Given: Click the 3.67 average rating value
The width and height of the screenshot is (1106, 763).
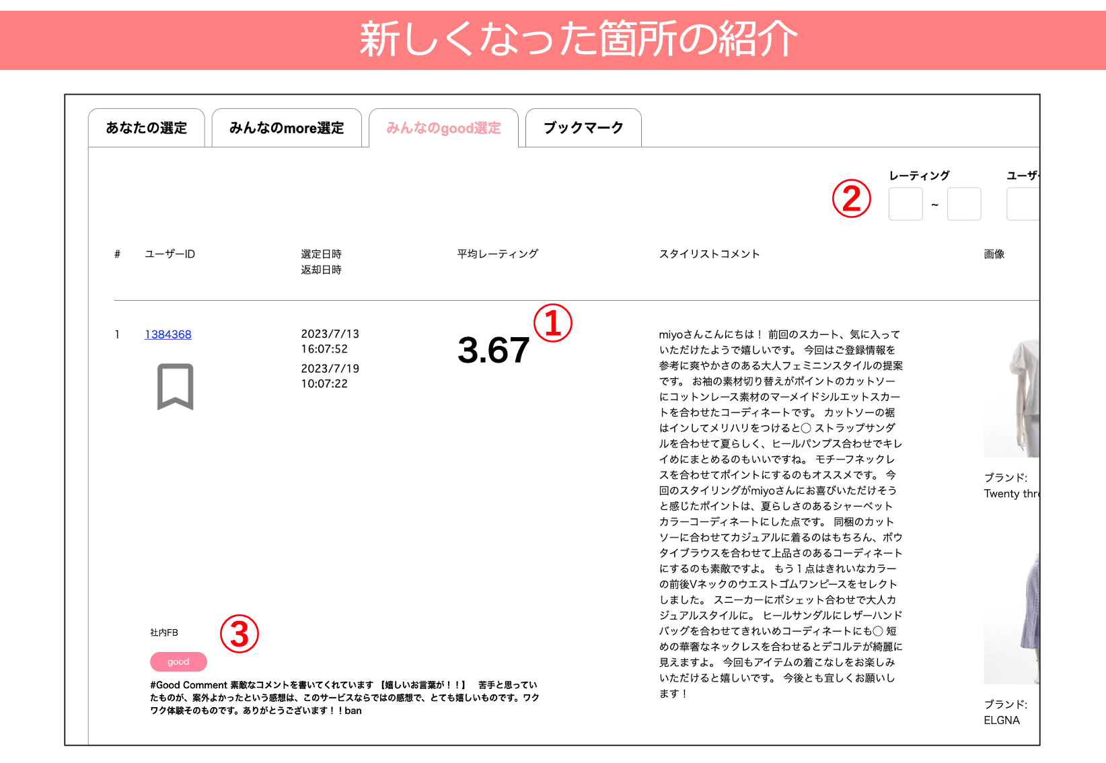Looking at the screenshot, I should tap(493, 351).
